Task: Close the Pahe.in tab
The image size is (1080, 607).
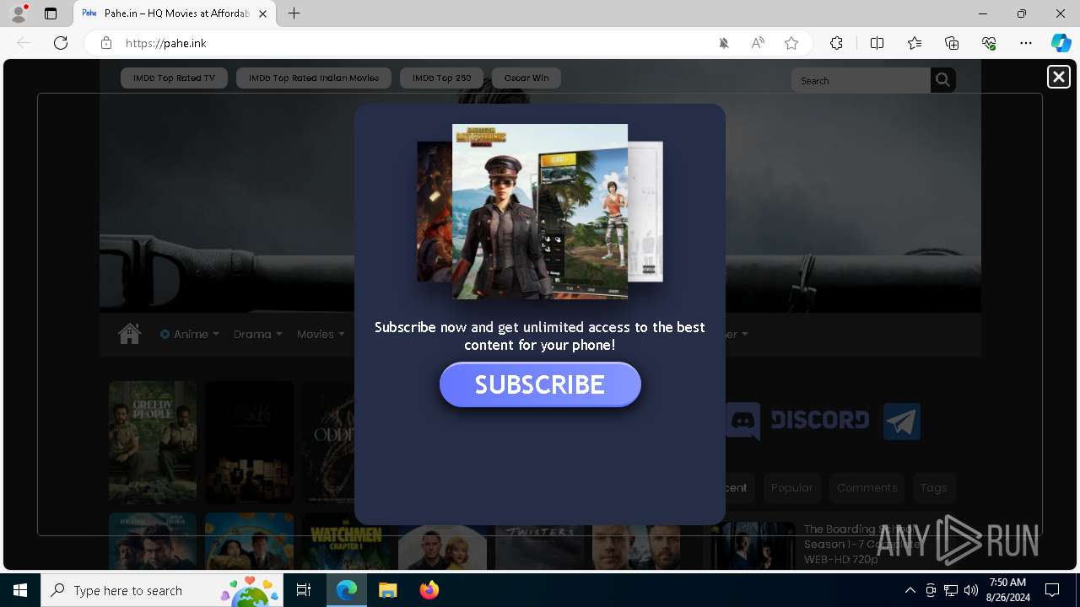Action: tap(262, 13)
